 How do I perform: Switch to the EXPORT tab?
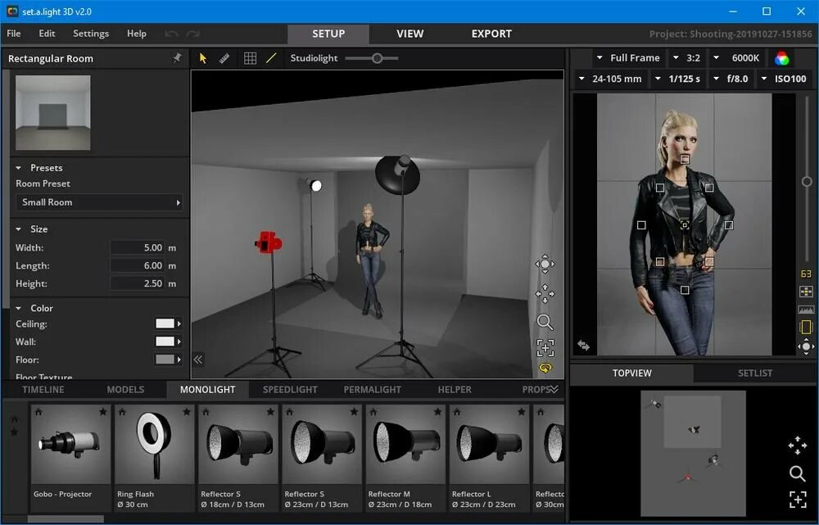click(x=491, y=34)
